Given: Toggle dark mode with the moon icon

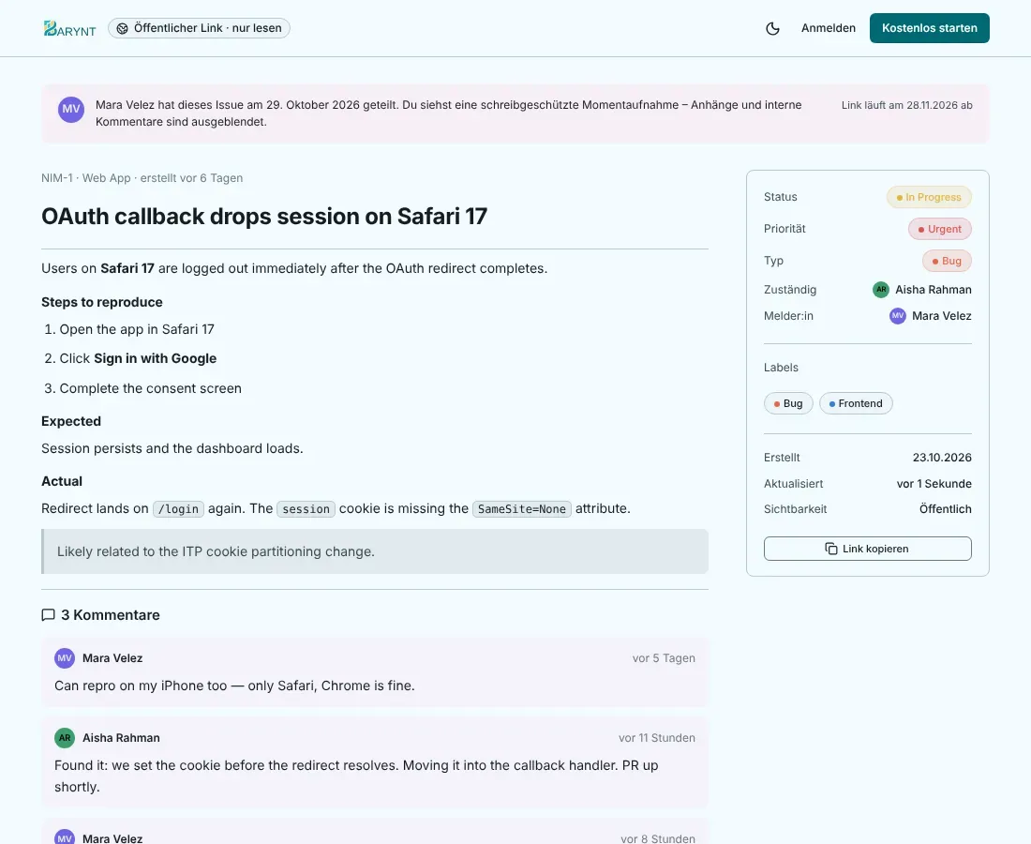Looking at the screenshot, I should (x=772, y=28).
